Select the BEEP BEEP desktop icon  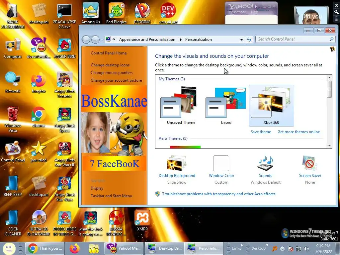tap(13, 186)
